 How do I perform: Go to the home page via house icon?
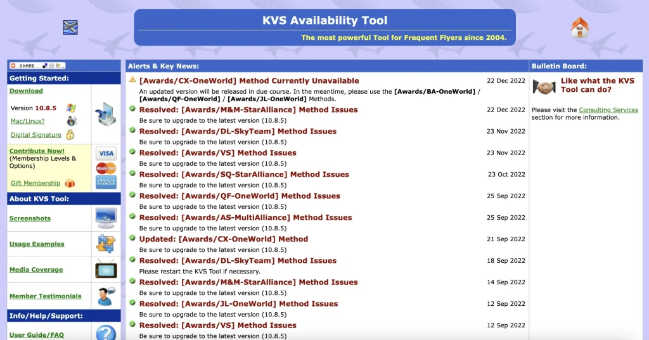coord(579,27)
